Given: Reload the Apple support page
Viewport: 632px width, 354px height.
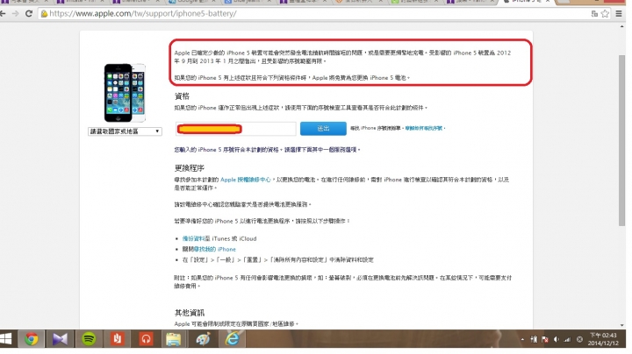Looking at the screenshot, I should coord(29,14).
